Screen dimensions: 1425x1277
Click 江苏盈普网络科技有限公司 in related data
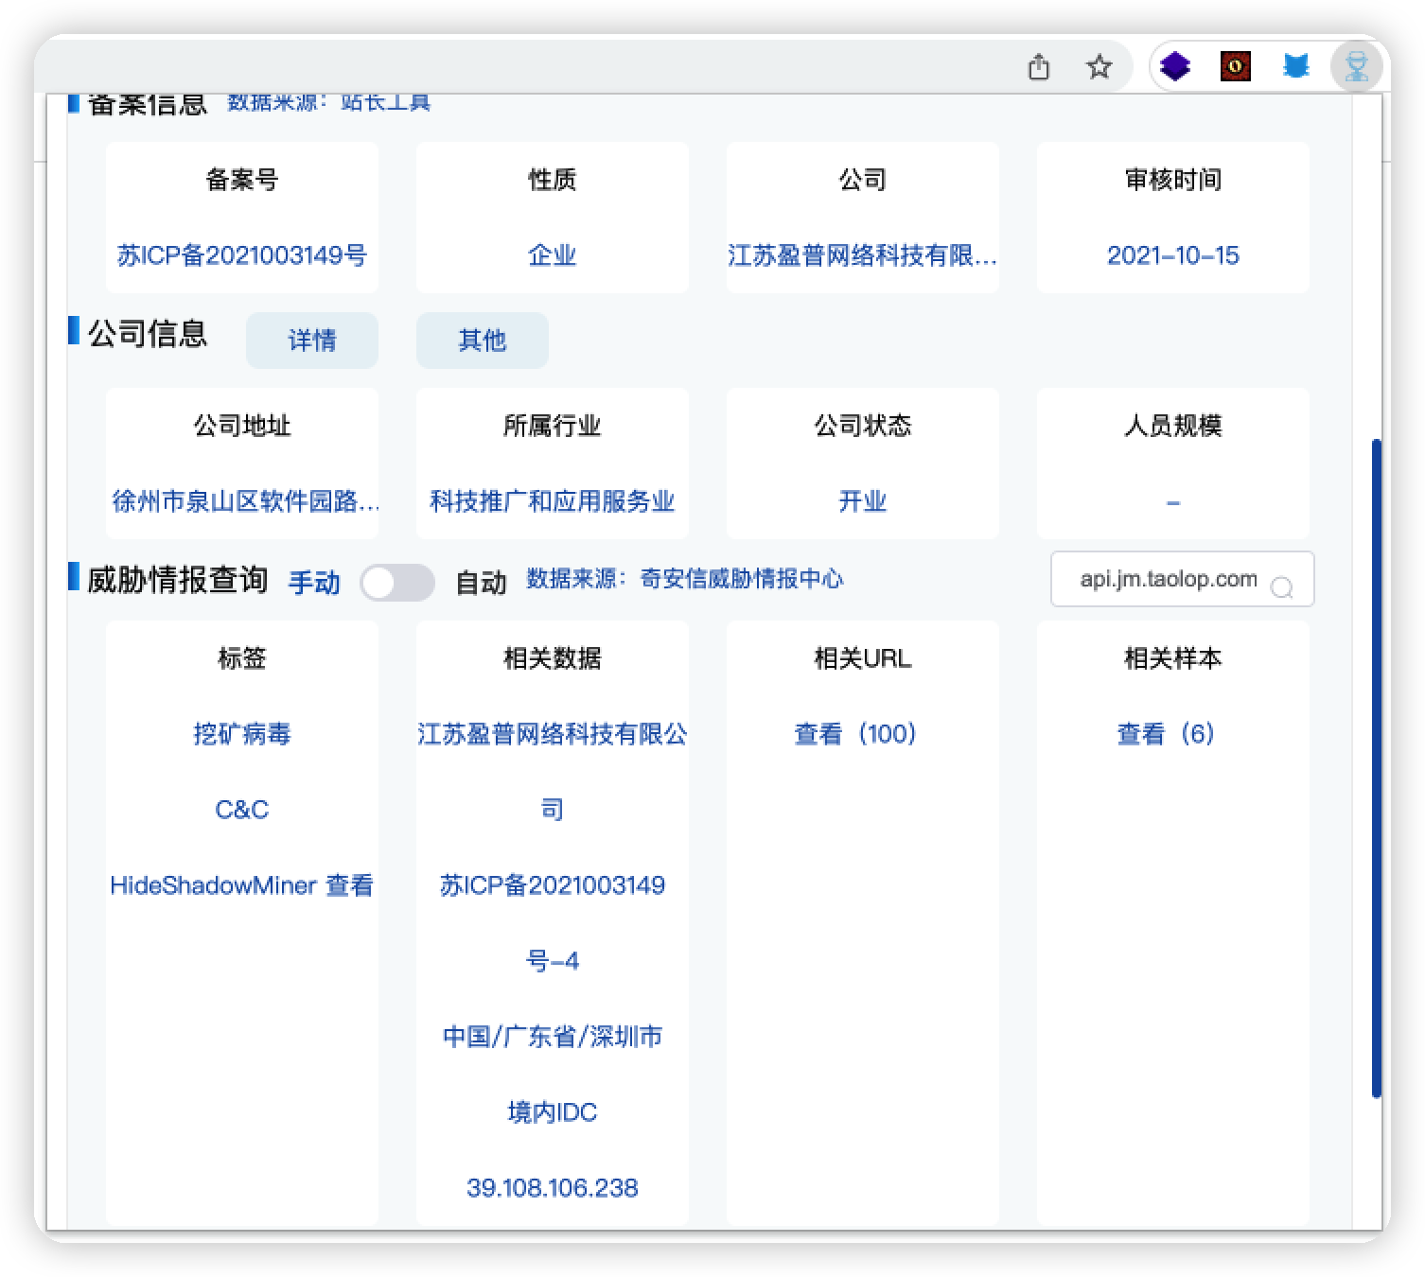point(553,771)
